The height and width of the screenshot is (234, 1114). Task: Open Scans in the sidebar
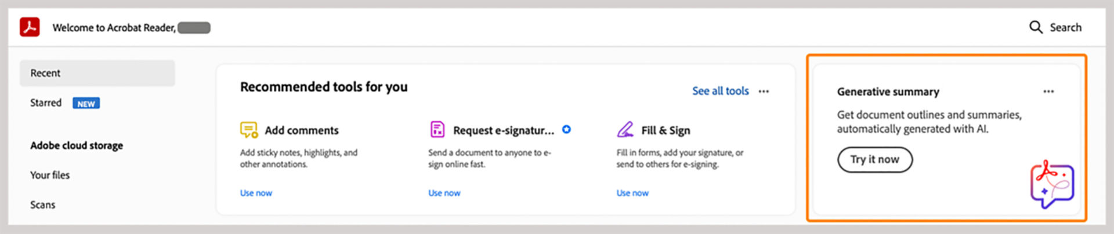pos(43,205)
